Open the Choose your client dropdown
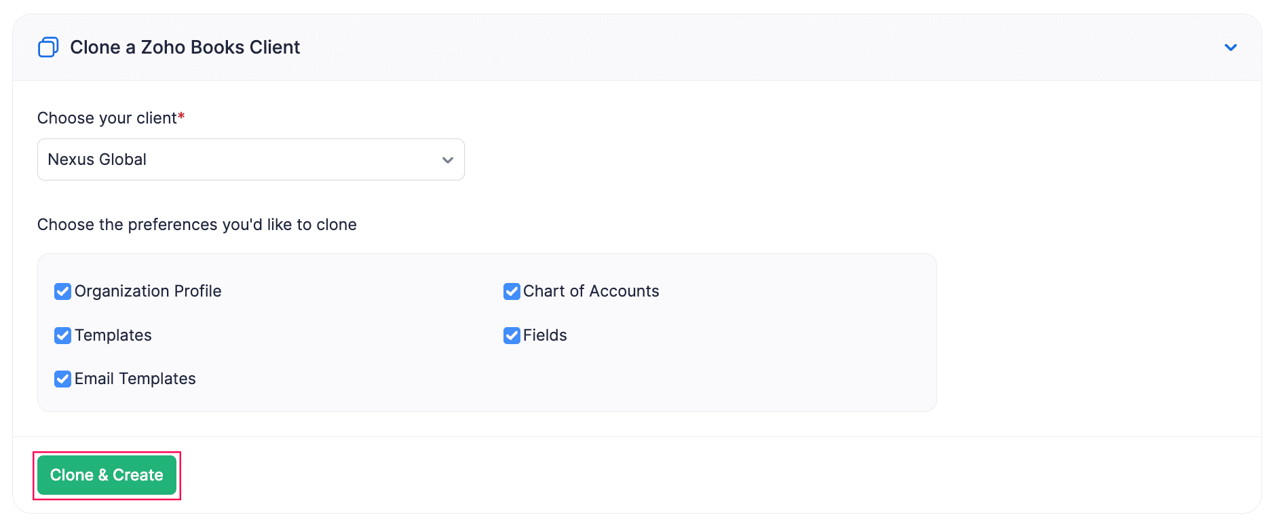1277x528 pixels. click(250, 159)
